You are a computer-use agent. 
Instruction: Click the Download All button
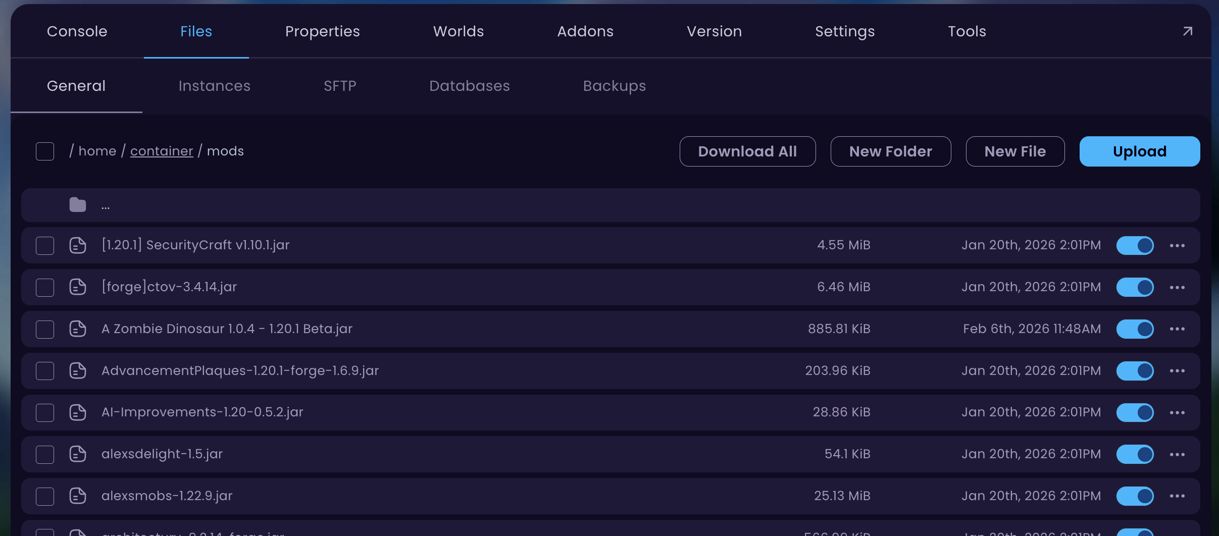point(747,151)
